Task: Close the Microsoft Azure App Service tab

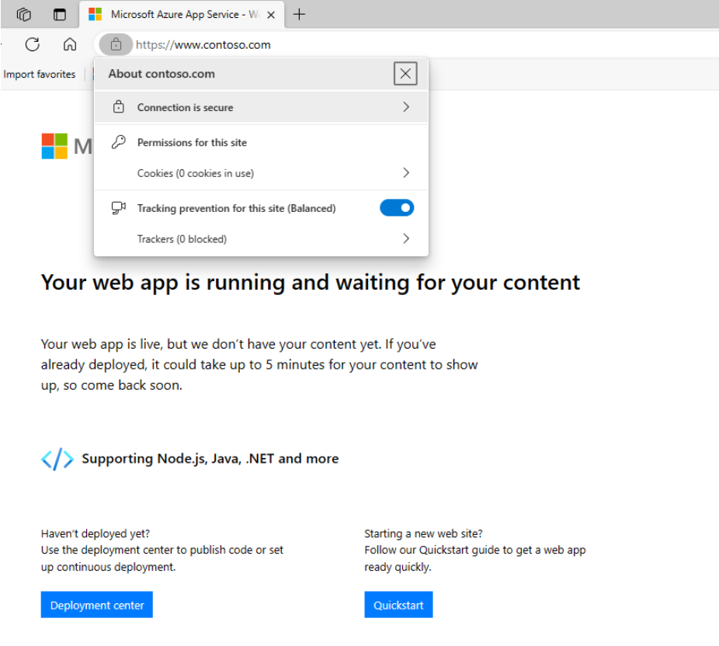Action: 271,15
